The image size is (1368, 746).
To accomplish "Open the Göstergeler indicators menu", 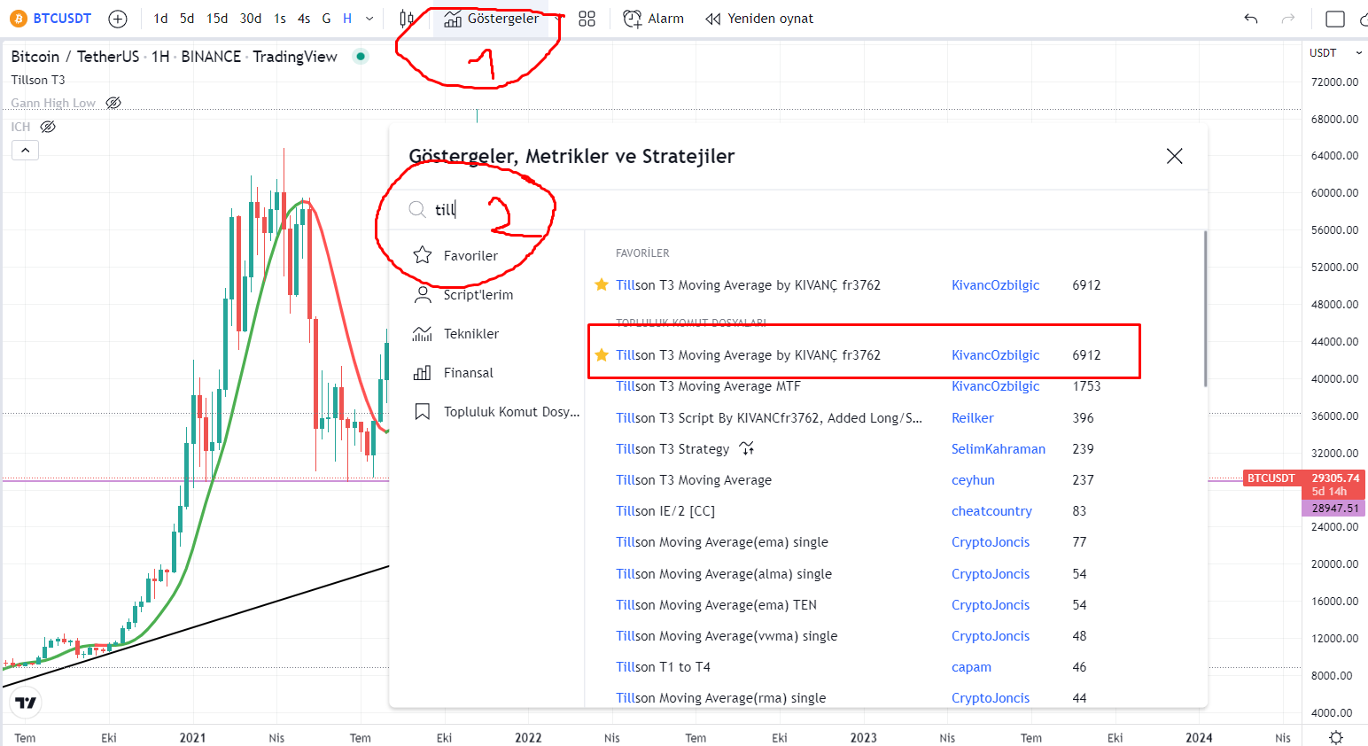I will tap(492, 19).
